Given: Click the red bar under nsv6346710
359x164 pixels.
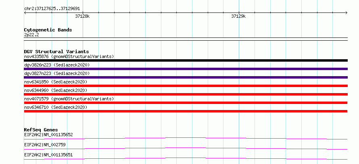Looking at the screenshot, I should (x=186, y=111).
